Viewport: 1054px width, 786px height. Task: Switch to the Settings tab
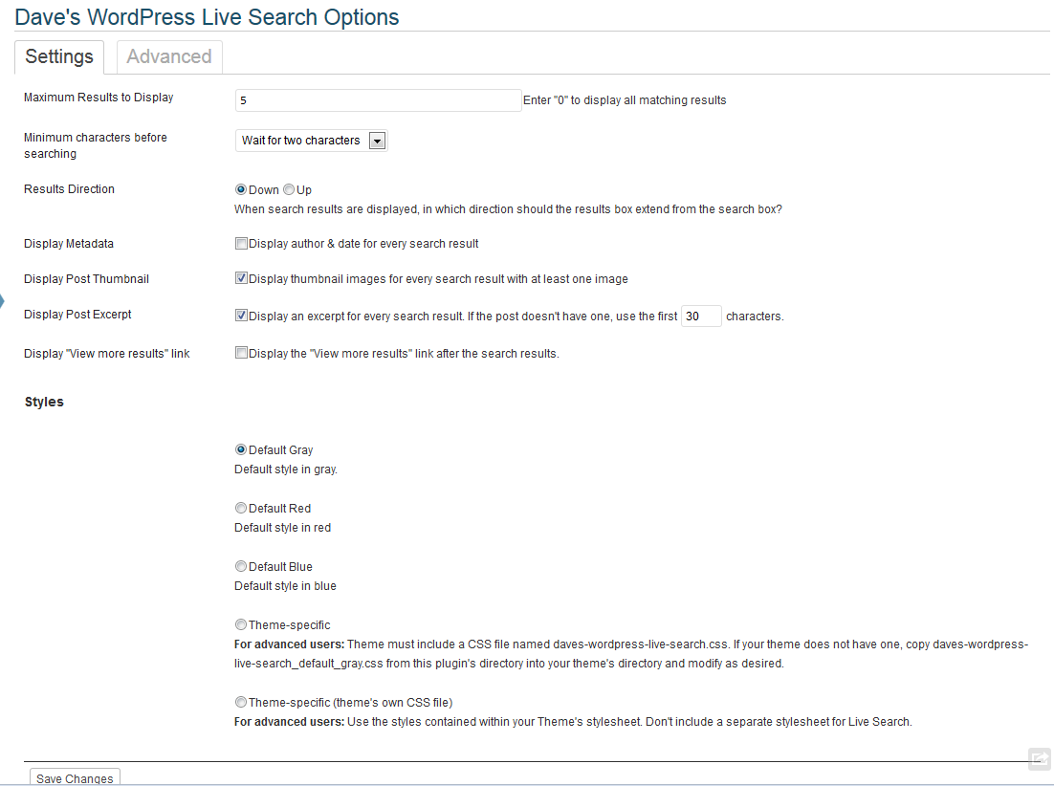tap(59, 57)
